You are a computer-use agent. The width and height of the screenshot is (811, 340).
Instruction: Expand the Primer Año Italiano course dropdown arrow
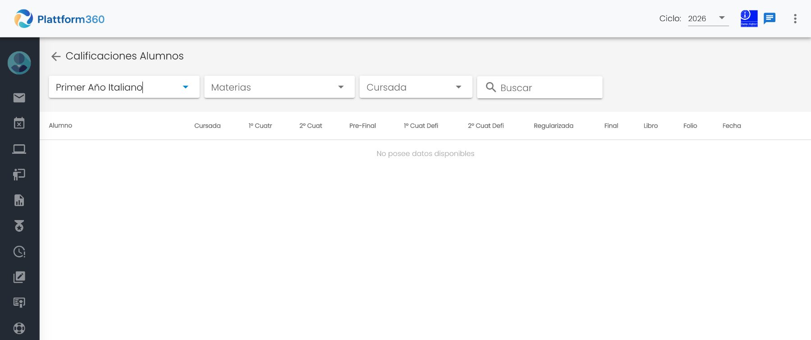point(186,87)
